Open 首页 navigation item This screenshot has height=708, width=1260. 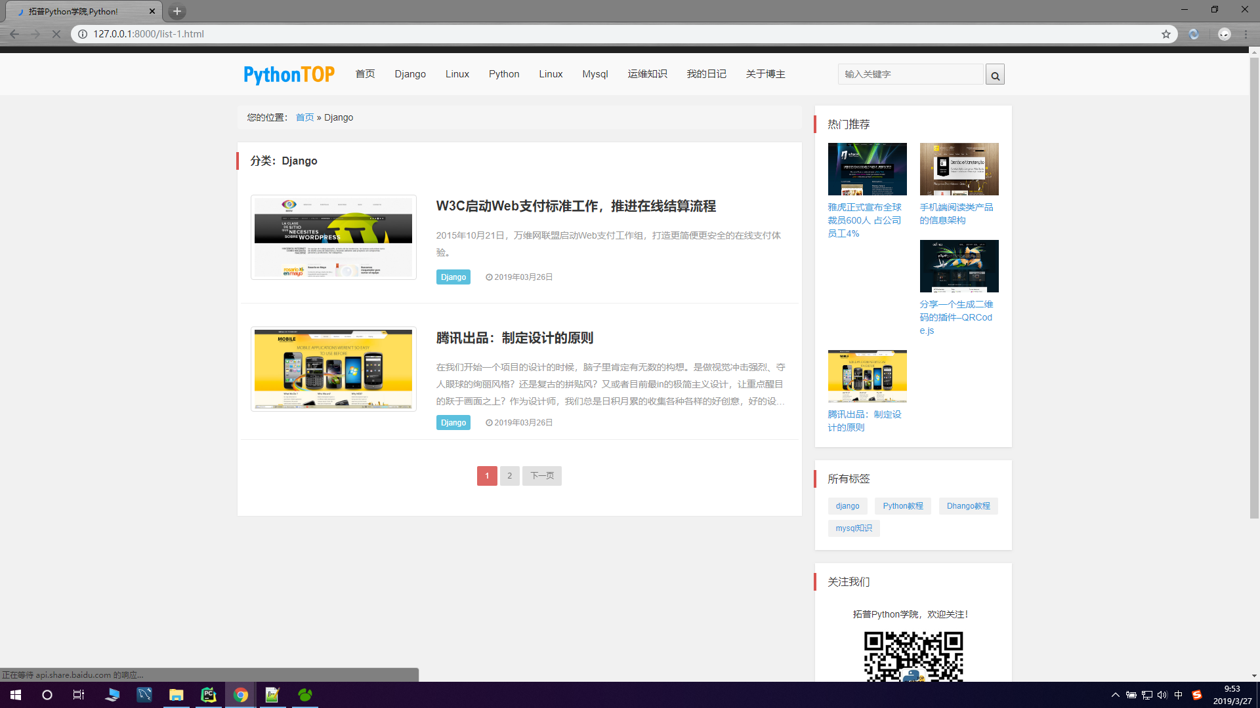[x=365, y=74]
